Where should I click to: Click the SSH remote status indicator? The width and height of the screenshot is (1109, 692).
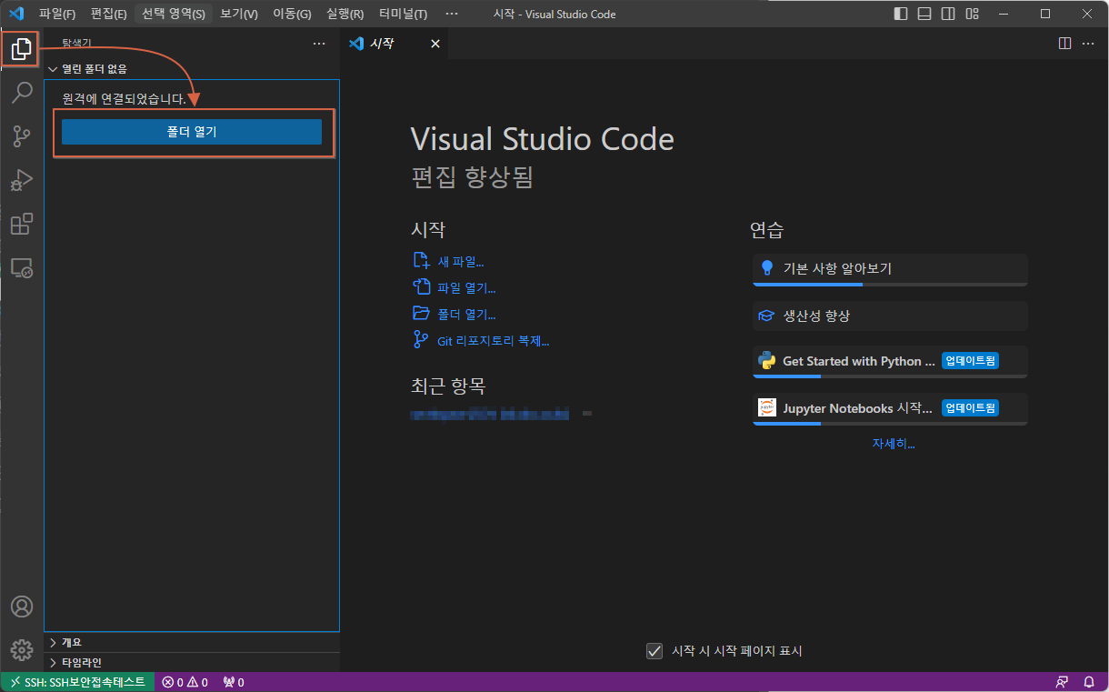[x=77, y=682]
